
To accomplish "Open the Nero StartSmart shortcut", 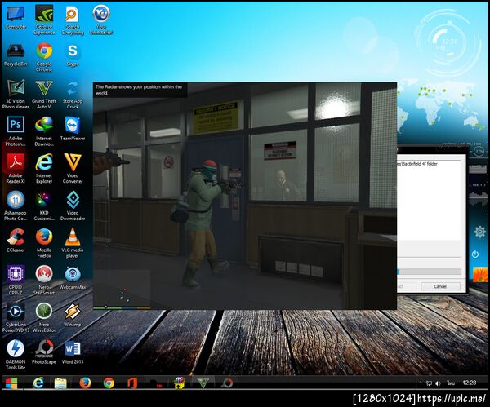I will [x=44, y=280].
